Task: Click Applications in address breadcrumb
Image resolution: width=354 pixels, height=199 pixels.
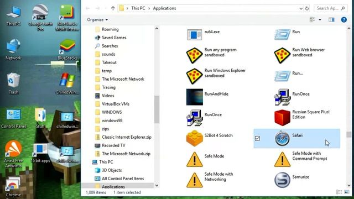Action: 164,8
